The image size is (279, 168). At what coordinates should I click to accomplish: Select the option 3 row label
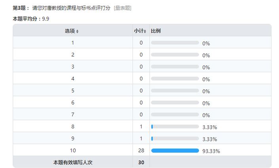pyautogui.click(x=73, y=67)
